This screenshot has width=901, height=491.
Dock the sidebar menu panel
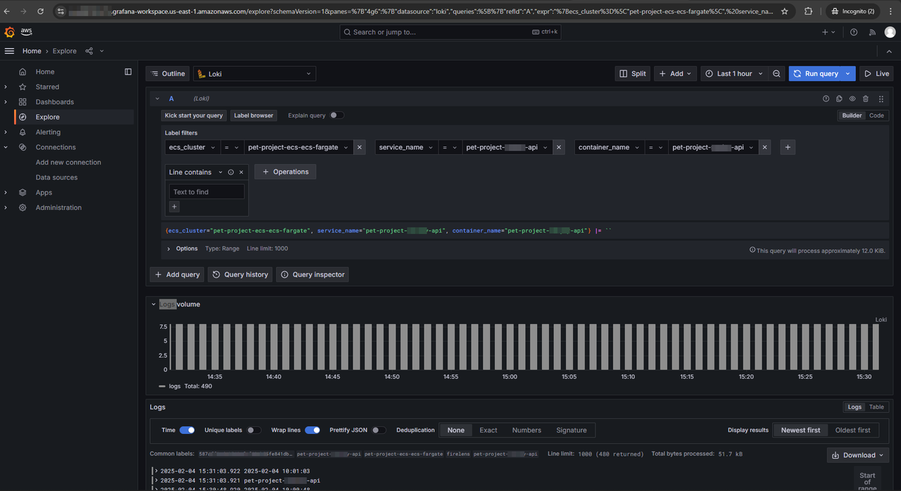[x=128, y=71]
